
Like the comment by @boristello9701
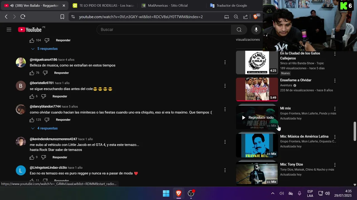point(32,96)
